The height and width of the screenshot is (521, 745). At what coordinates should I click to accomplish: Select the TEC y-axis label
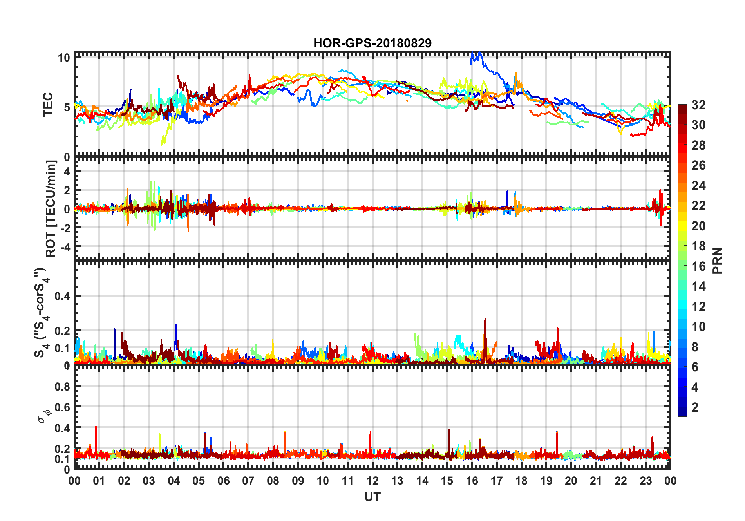tap(48, 105)
